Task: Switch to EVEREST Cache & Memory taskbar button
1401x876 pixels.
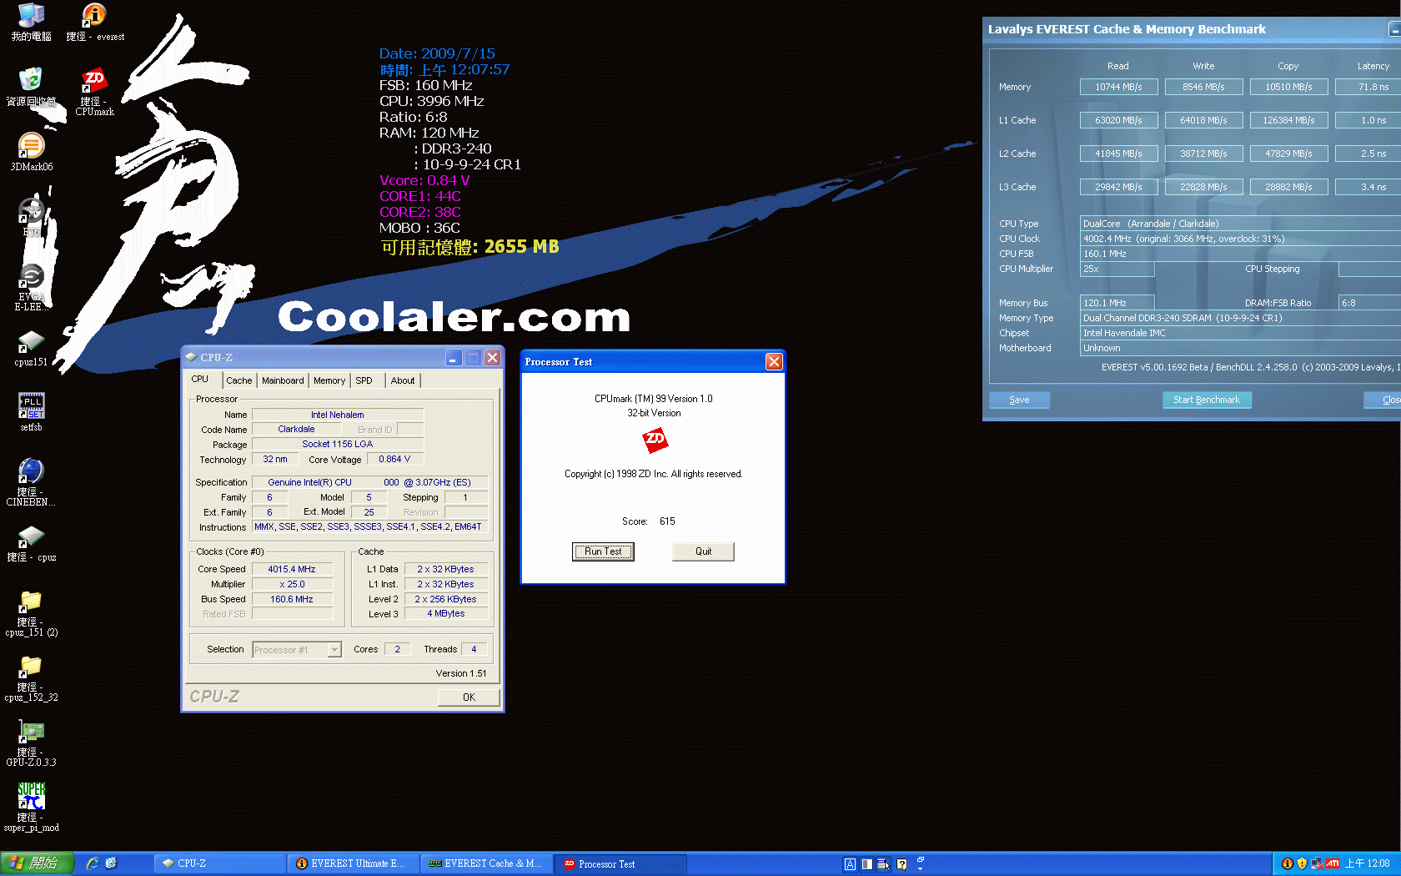Action: (485, 863)
